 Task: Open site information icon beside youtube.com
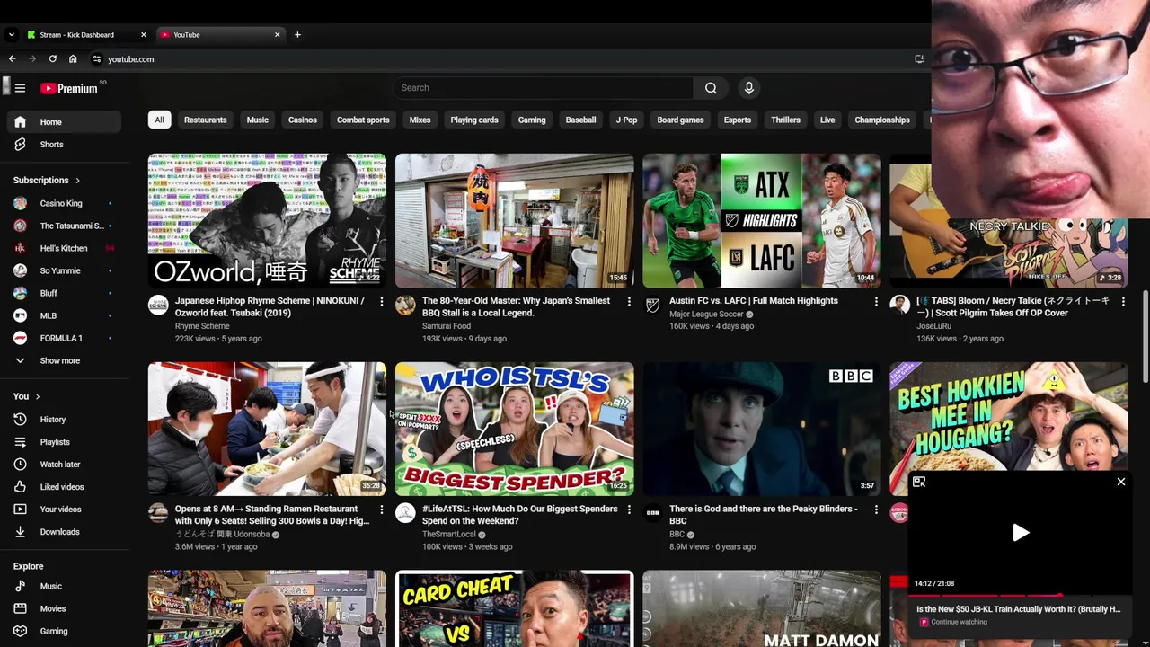[96, 59]
